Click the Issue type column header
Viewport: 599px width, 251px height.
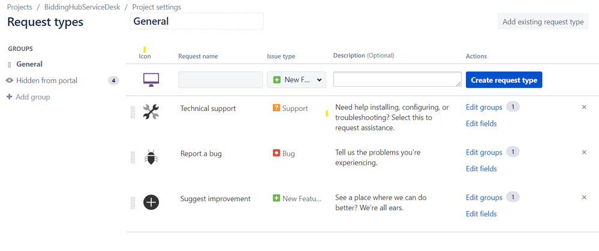pyautogui.click(x=281, y=56)
